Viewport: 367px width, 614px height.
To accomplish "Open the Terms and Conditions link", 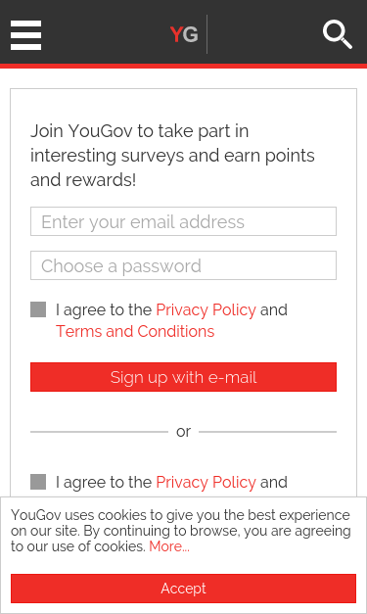I will pyautogui.click(x=135, y=331).
